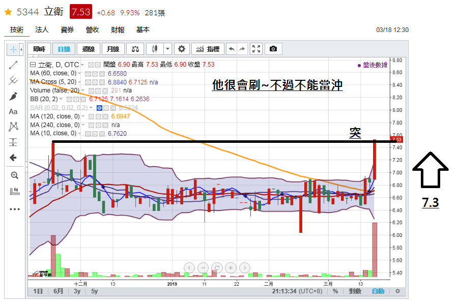
Task: Select the 週線 weekly interval button
Action: click(x=89, y=49)
